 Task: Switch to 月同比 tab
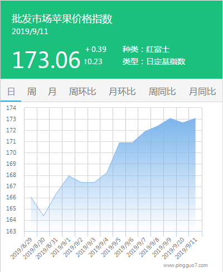pos(202,92)
